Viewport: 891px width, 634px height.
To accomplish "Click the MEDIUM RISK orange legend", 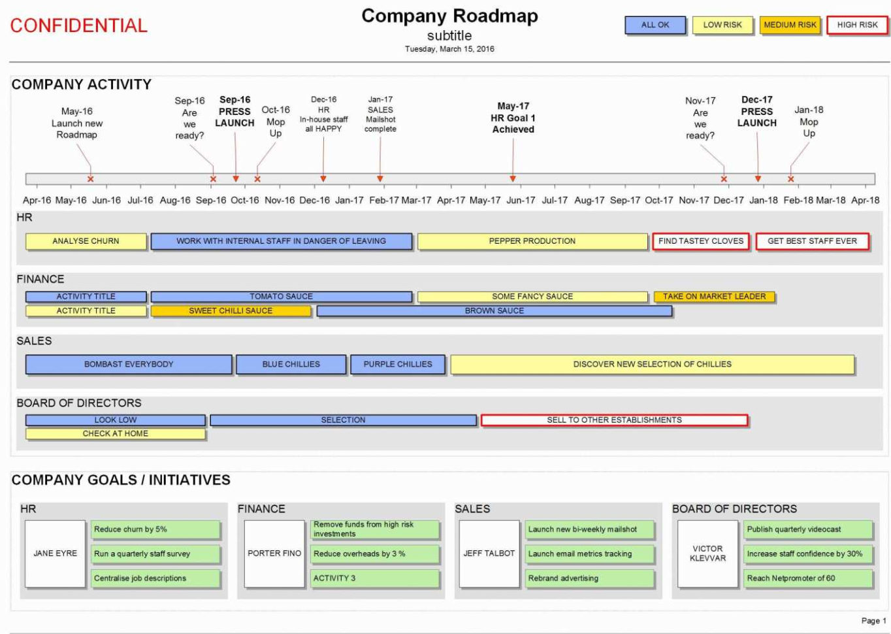I will click(788, 24).
